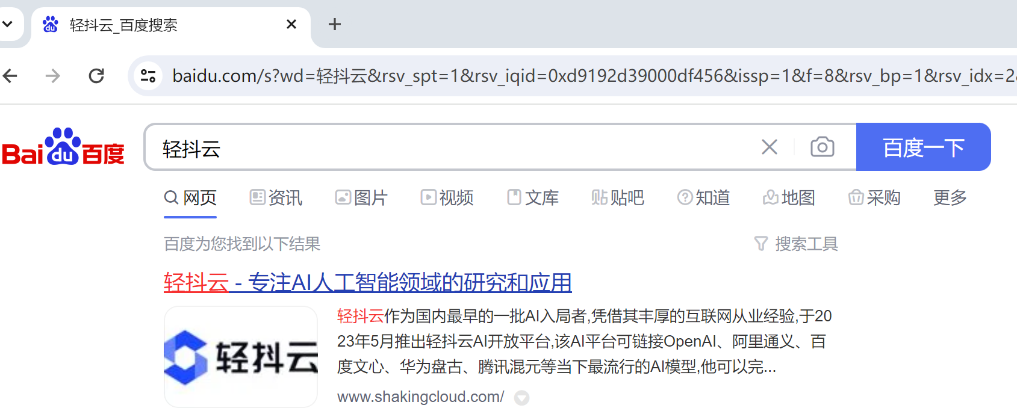Expand the dropdown arrow beside www.shakingcloud.com
This screenshot has width=1017, height=411.
[522, 398]
